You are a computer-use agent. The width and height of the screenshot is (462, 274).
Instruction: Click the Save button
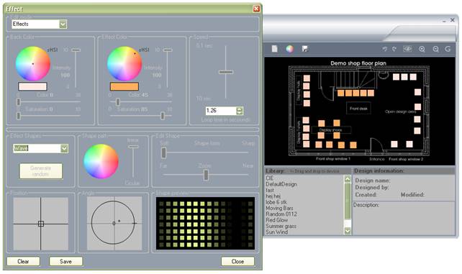[x=65, y=261]
